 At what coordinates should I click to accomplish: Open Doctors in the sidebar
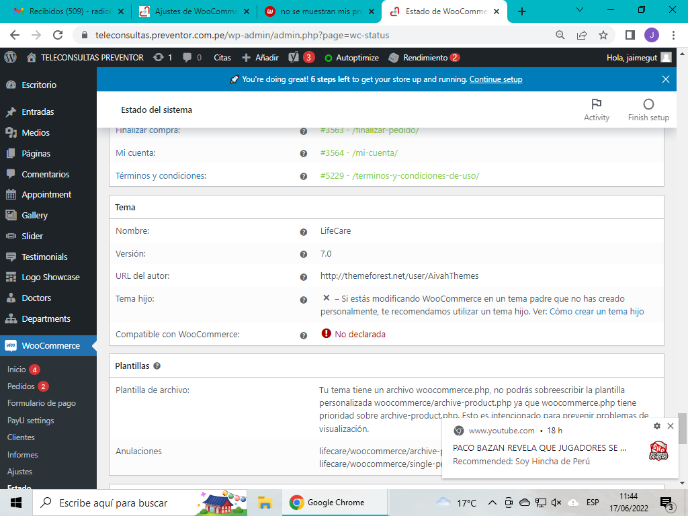(48, 298)
